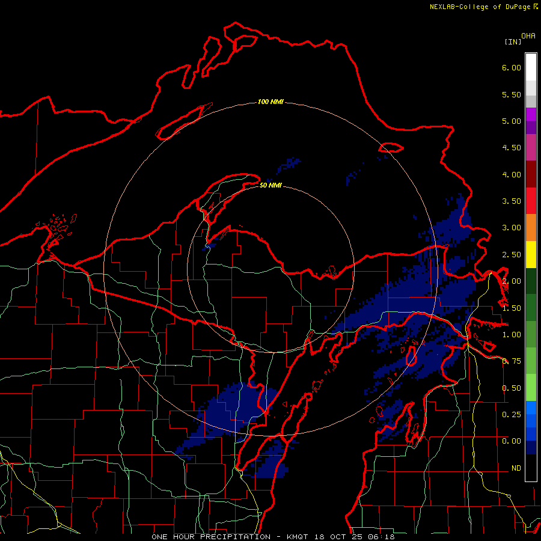This screenshot has height=541, width=541.
Task: Click the 5.00 legend value
Action: [x=512, y=121]
